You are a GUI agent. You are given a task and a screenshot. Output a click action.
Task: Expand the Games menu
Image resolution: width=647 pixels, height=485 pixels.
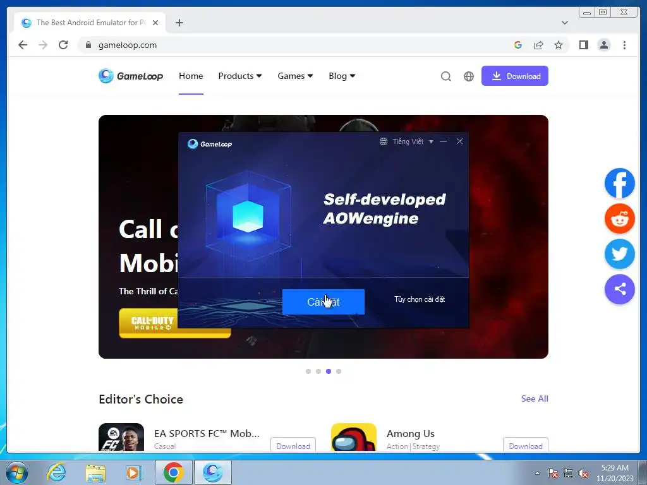pos(295,76)
